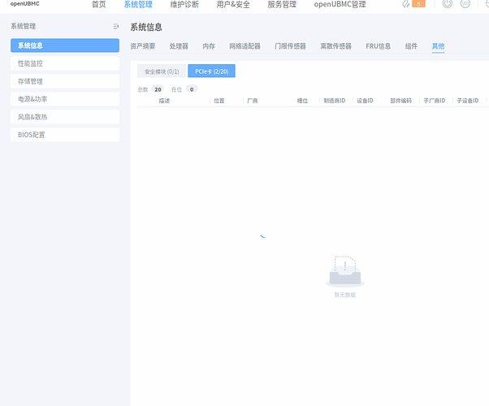Switch to the 资产摘要 tab

point(143,46)
